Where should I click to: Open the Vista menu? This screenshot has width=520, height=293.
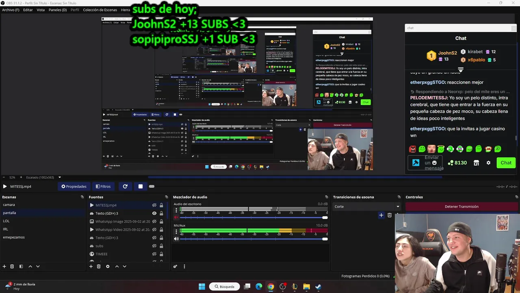pyautogui.click(x=41, y=10)
